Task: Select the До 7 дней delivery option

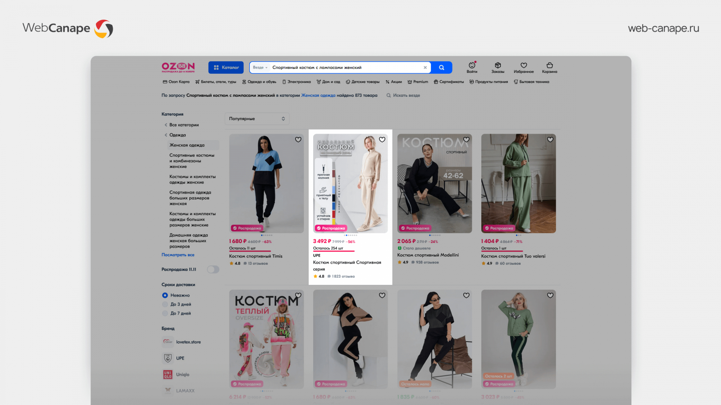Action: click(165, 313)
